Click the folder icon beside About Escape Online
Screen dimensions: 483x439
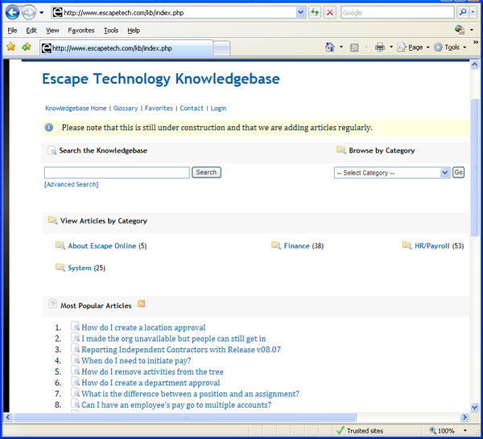pyautogui.click(x=60, y=245)
